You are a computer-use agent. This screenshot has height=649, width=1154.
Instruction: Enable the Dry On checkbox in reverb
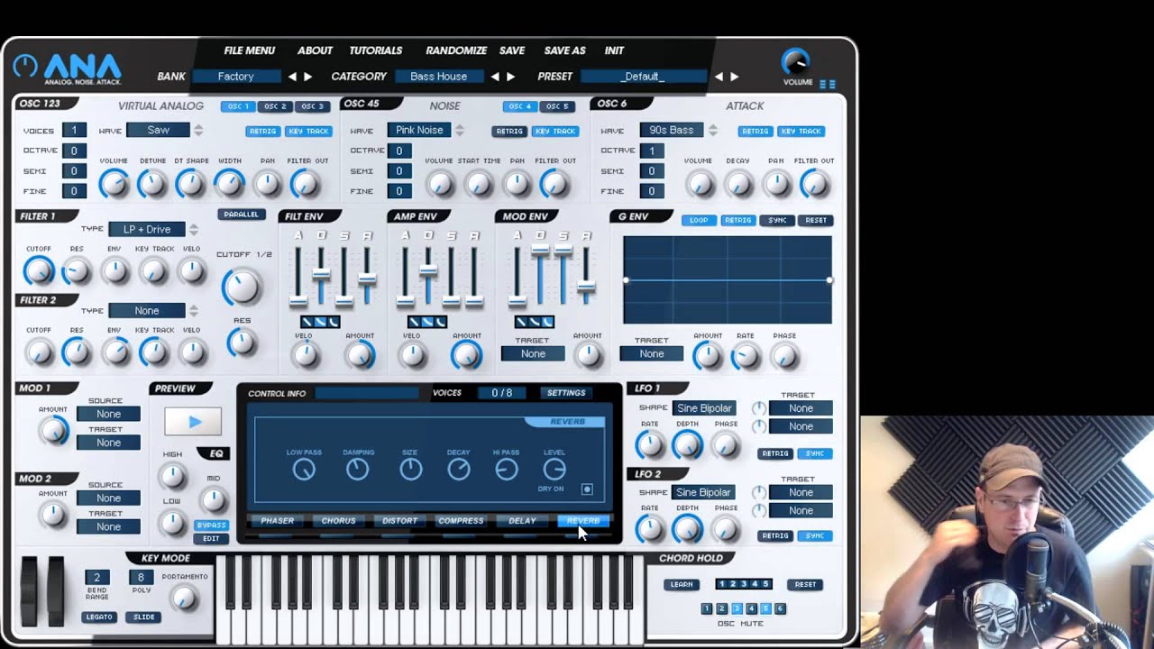tap(587, 489)
